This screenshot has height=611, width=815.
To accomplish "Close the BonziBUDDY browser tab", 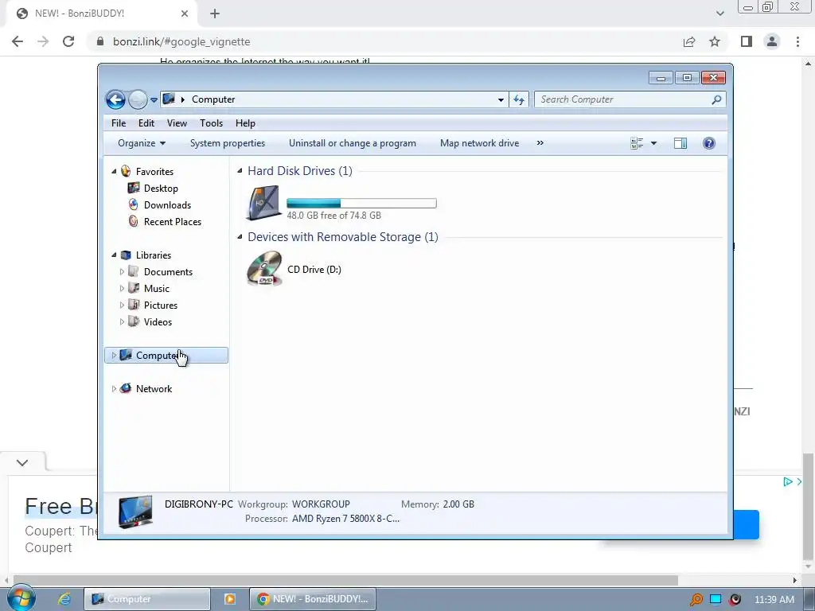I will pos(185,14).
